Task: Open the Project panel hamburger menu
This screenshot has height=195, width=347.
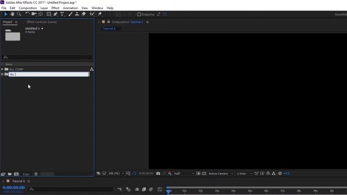Action: pos(16,22)
